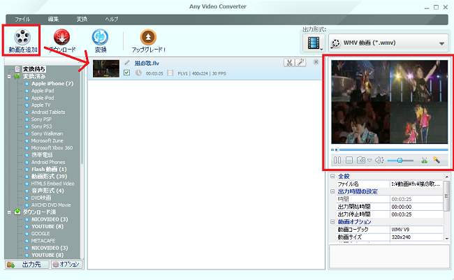Image resolution: width=454 pixels, height=280 pixels.
Task: Select Apple TV in the tree
Action: coord(41,105)
